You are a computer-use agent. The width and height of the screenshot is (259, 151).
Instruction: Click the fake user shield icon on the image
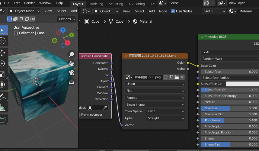[x=165, y=77]
